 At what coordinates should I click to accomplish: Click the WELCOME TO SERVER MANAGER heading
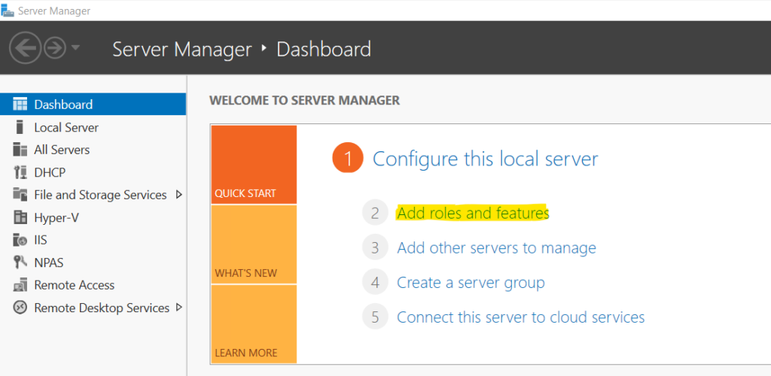pos(304,101)
